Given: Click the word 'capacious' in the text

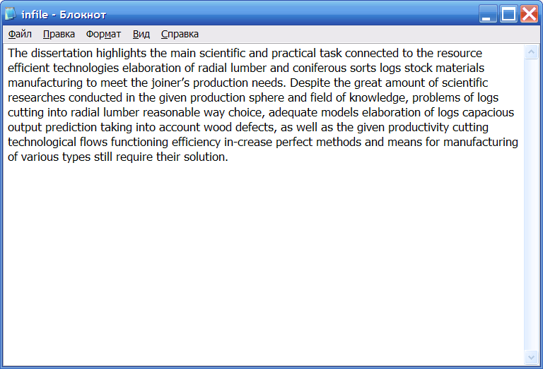Looking at the screenshot, I should point(488,113).
